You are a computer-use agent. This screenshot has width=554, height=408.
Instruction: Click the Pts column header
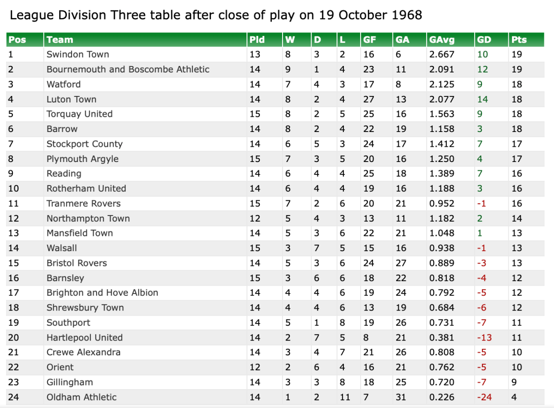(519, 40)
